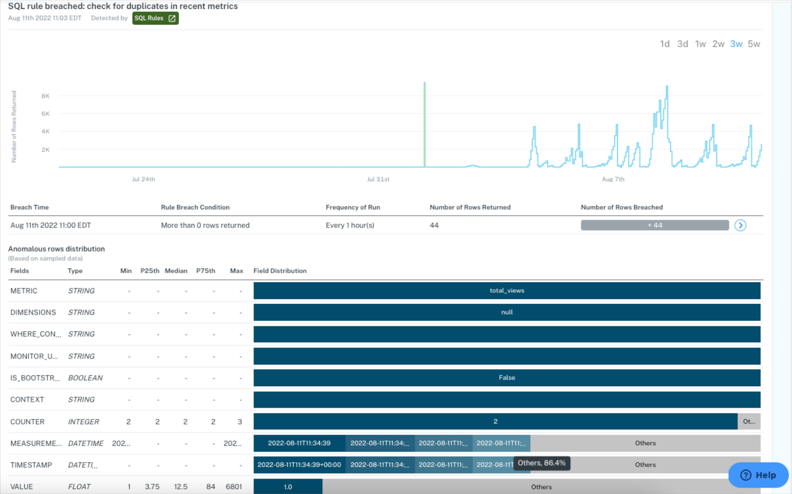
Task: Select the 1.0 segment in VALUE row
Action: (x=288, y=487)
